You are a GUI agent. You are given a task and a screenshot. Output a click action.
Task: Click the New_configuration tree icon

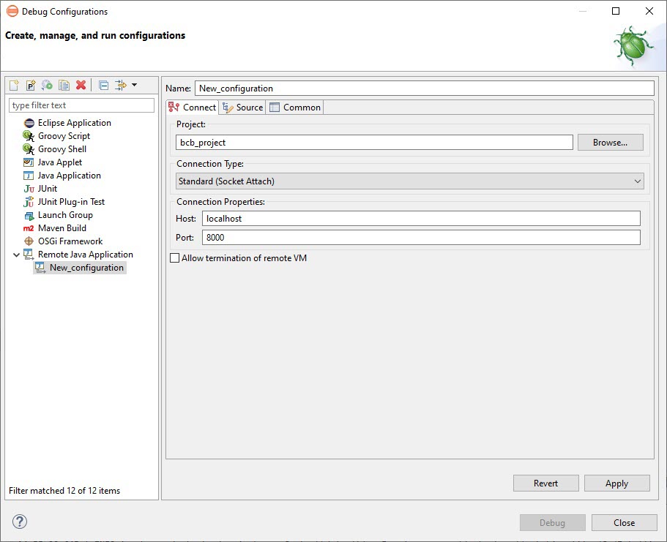tap(40, 268)
